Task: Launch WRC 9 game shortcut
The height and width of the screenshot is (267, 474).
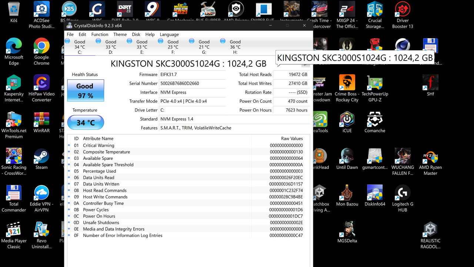Action: point(153,11)
